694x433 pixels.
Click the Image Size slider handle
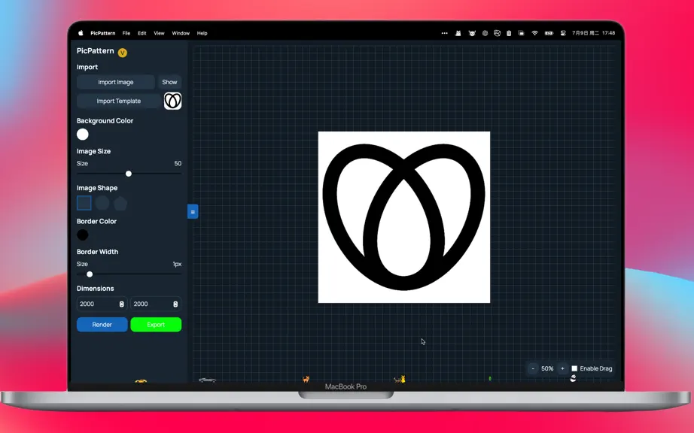[x=129, y=174]
